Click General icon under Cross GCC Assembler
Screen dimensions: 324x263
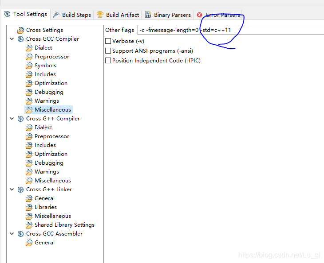point(29,243)
